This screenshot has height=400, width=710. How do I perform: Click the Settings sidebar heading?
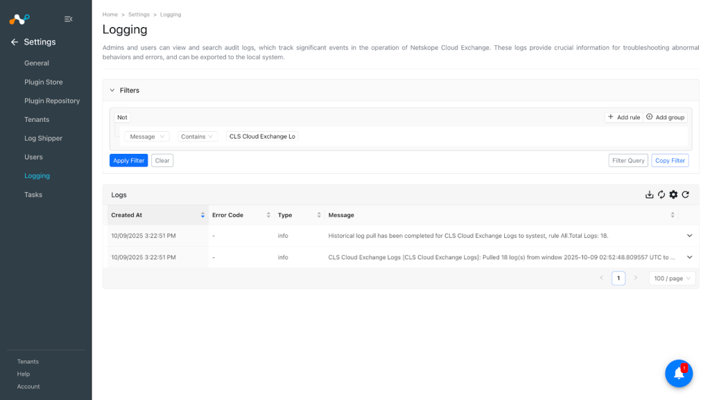[40, 42]
